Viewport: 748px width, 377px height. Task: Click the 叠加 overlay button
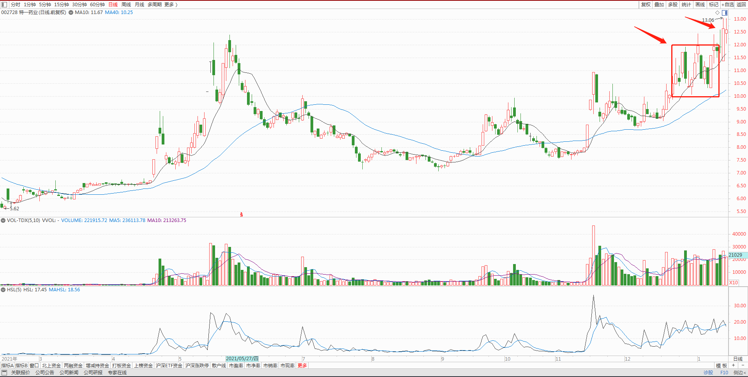(659, 5)
